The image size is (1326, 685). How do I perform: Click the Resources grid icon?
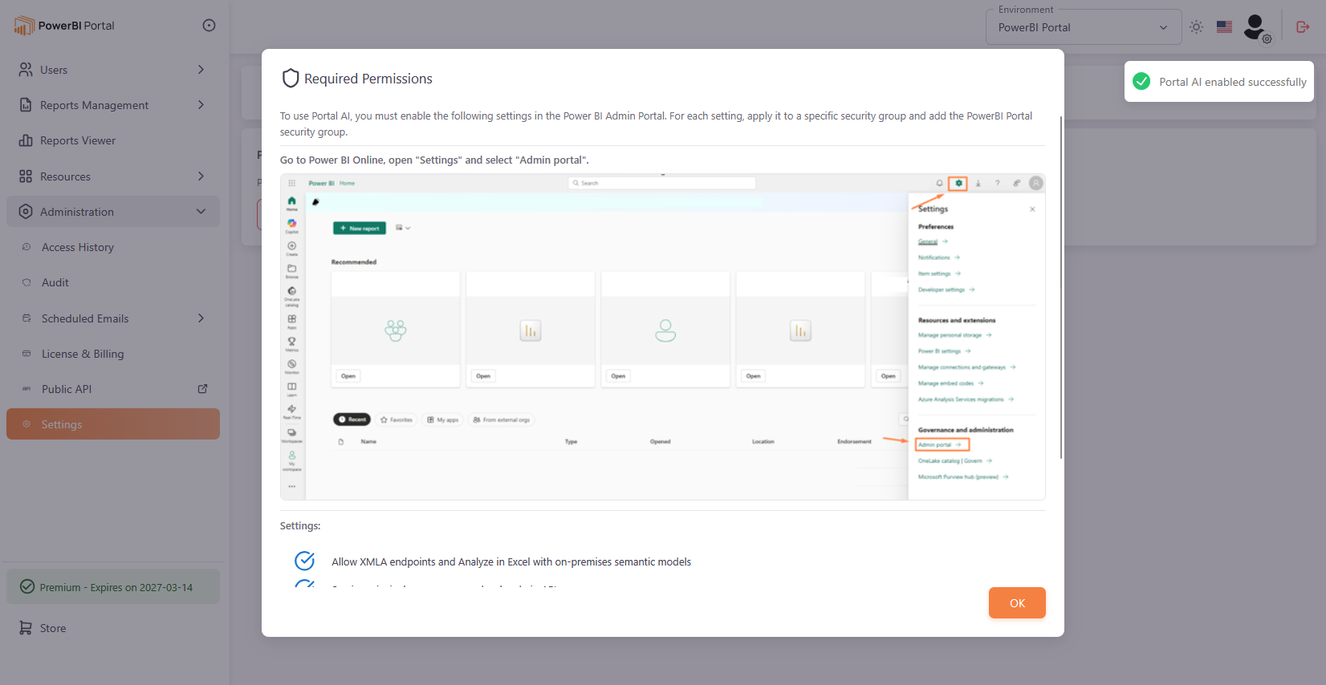coord(26,176)
